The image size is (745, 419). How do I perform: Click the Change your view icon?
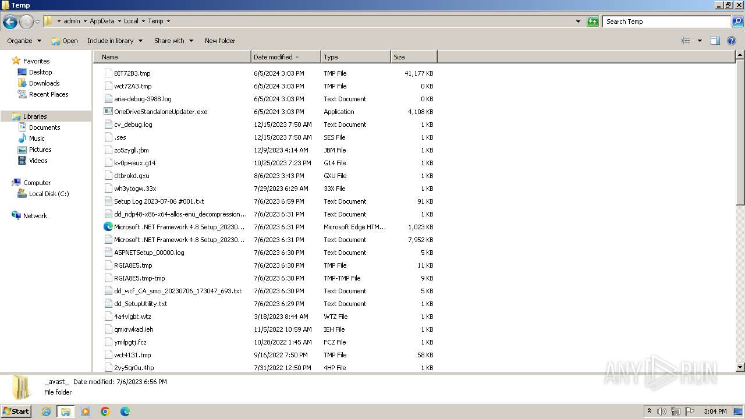[686, 41]
